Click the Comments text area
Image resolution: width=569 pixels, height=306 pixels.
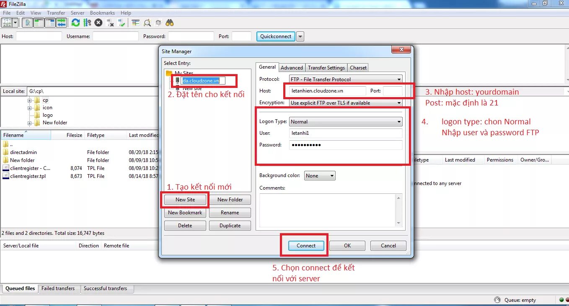327,210
